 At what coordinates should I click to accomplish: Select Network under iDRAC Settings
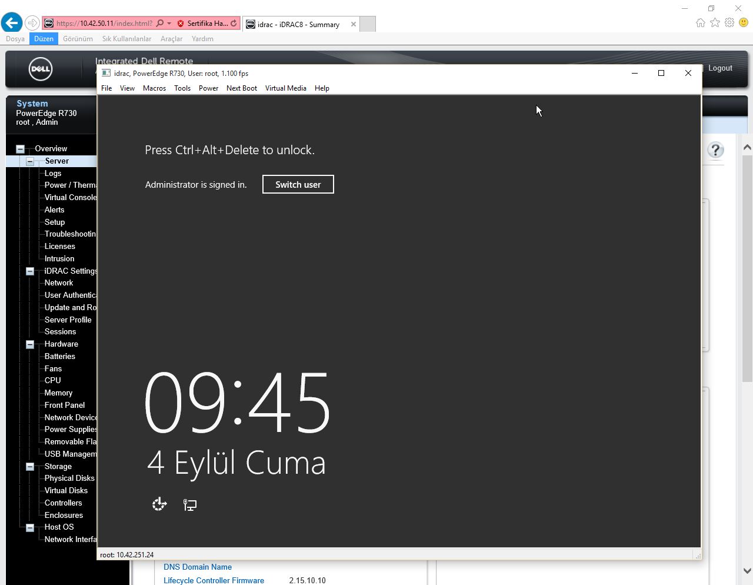pyautogui.click(x=59, y=283)
